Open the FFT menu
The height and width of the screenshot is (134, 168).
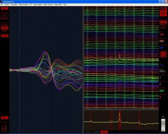pyautogui.click(x=31, y=4)
